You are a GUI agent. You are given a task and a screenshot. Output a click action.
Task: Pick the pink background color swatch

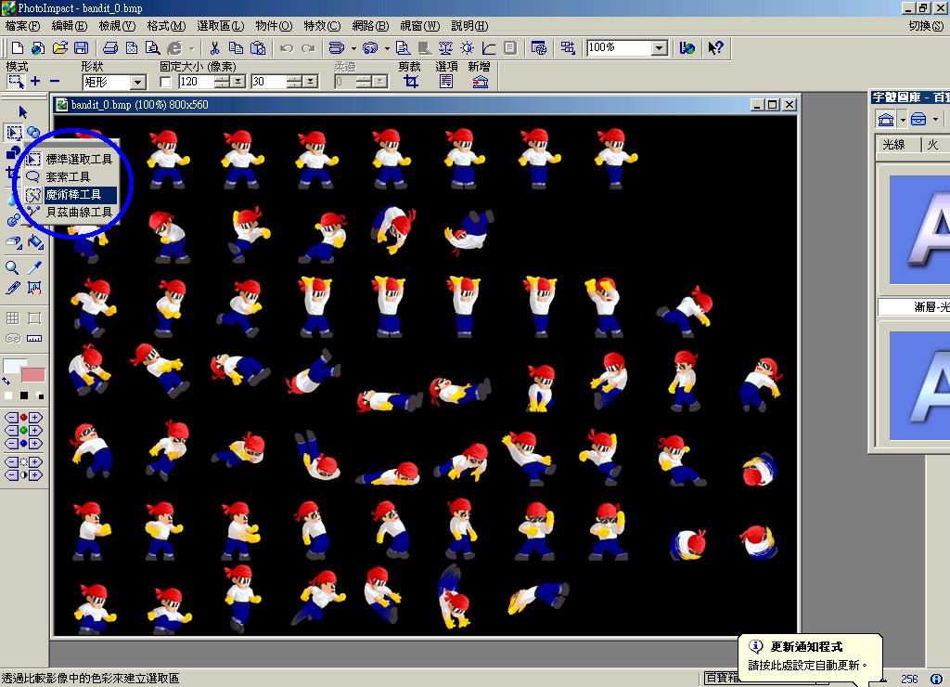(32, 375)
